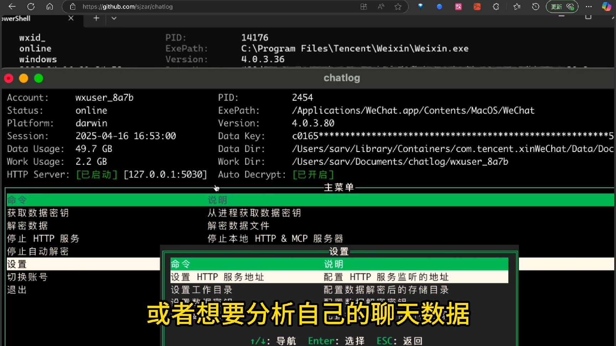Open the Copilot sidebar
The width and height of the screenshot is (616, 346).
click(606, 6)
